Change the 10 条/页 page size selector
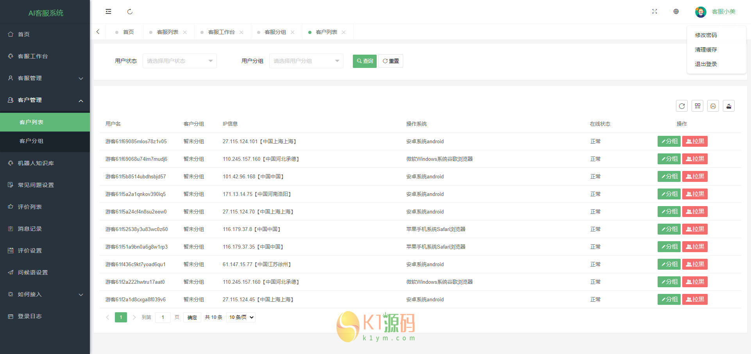Viewport: 751px width, 354px height. (241, 317)
